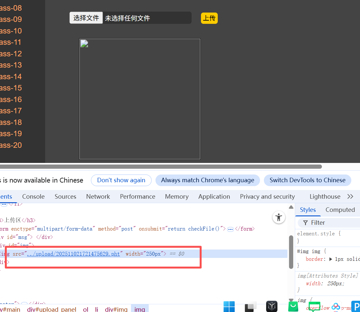
Task: Switch to the Performance tab
Action: point(137,196)
